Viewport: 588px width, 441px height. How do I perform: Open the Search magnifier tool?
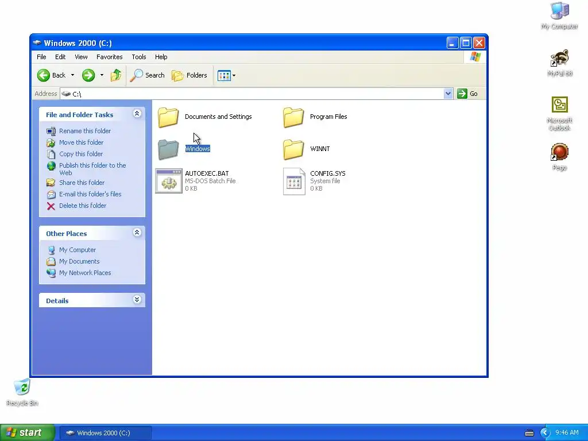(148, 75)
